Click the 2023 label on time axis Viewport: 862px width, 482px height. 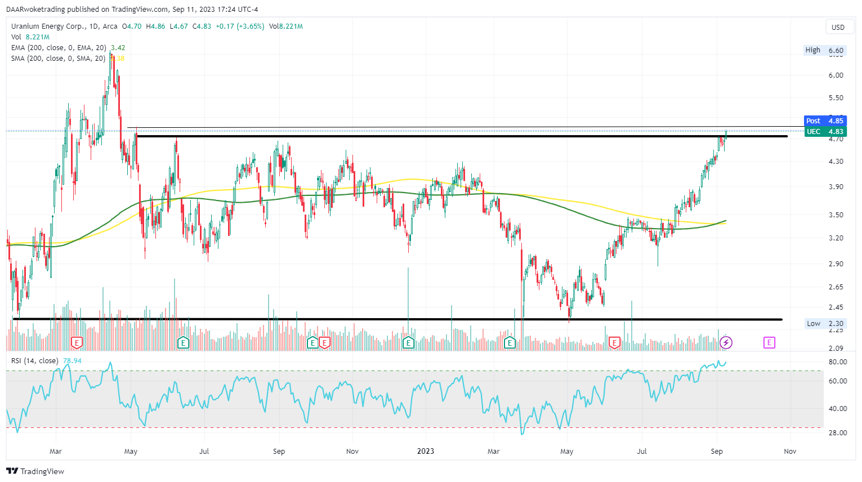tap(426, 451)
